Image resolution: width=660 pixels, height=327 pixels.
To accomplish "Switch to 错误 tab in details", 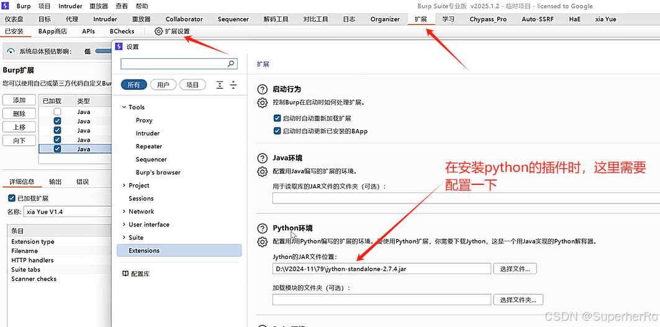I will pyautogui.click(x=83, y=182).
